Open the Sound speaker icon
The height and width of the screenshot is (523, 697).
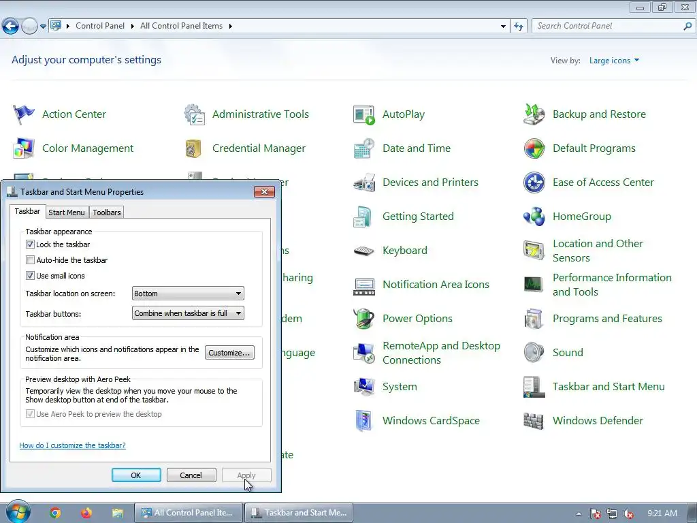(x=534, y=353)
